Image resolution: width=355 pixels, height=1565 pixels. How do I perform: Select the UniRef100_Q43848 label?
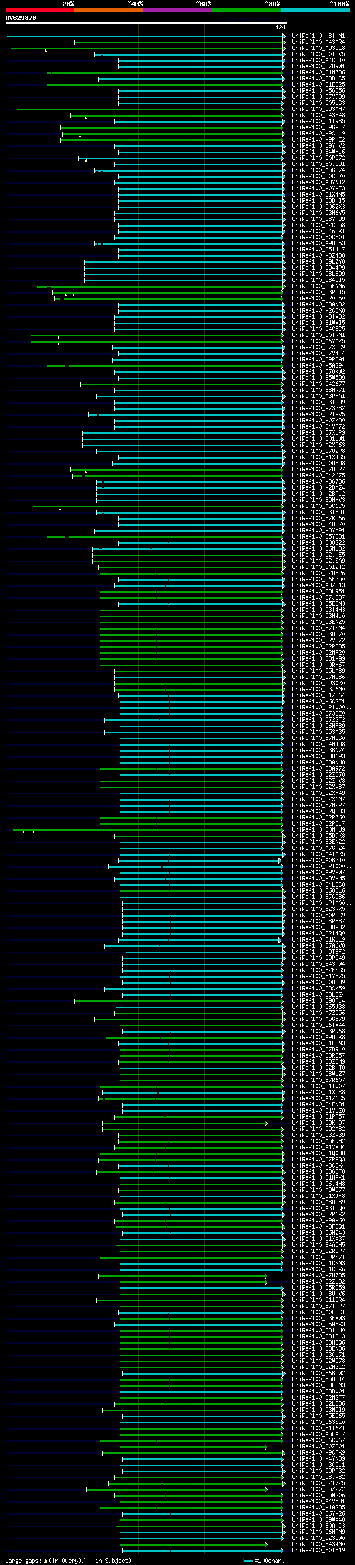pyautogui.click(x=318, y=115)
